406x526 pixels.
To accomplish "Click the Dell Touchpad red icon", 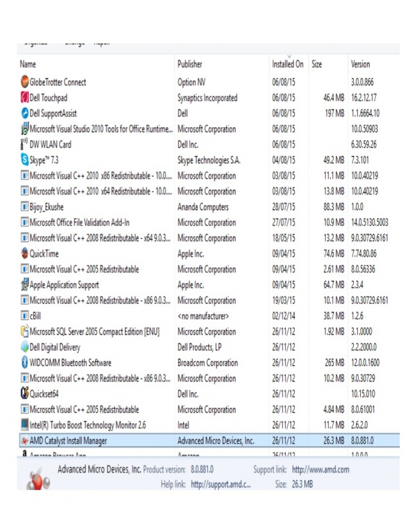I will [x=24, y=97].
